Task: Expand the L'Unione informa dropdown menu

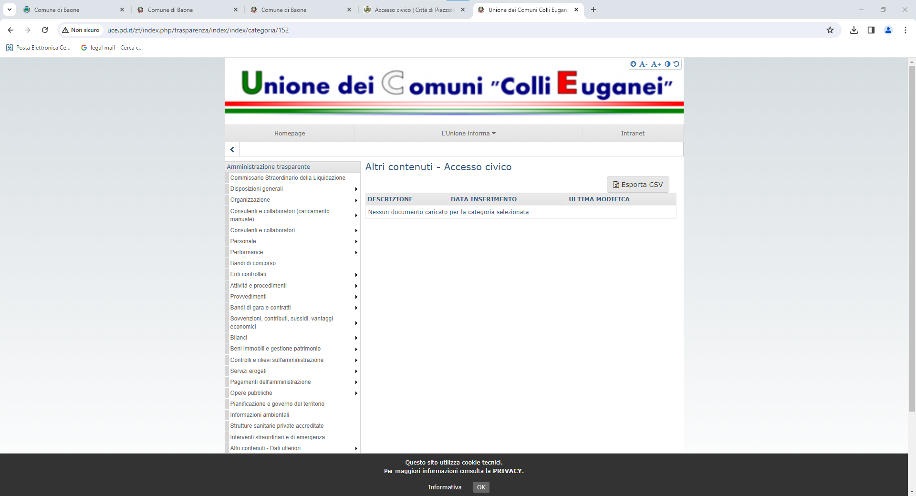Action: (468, 134)
